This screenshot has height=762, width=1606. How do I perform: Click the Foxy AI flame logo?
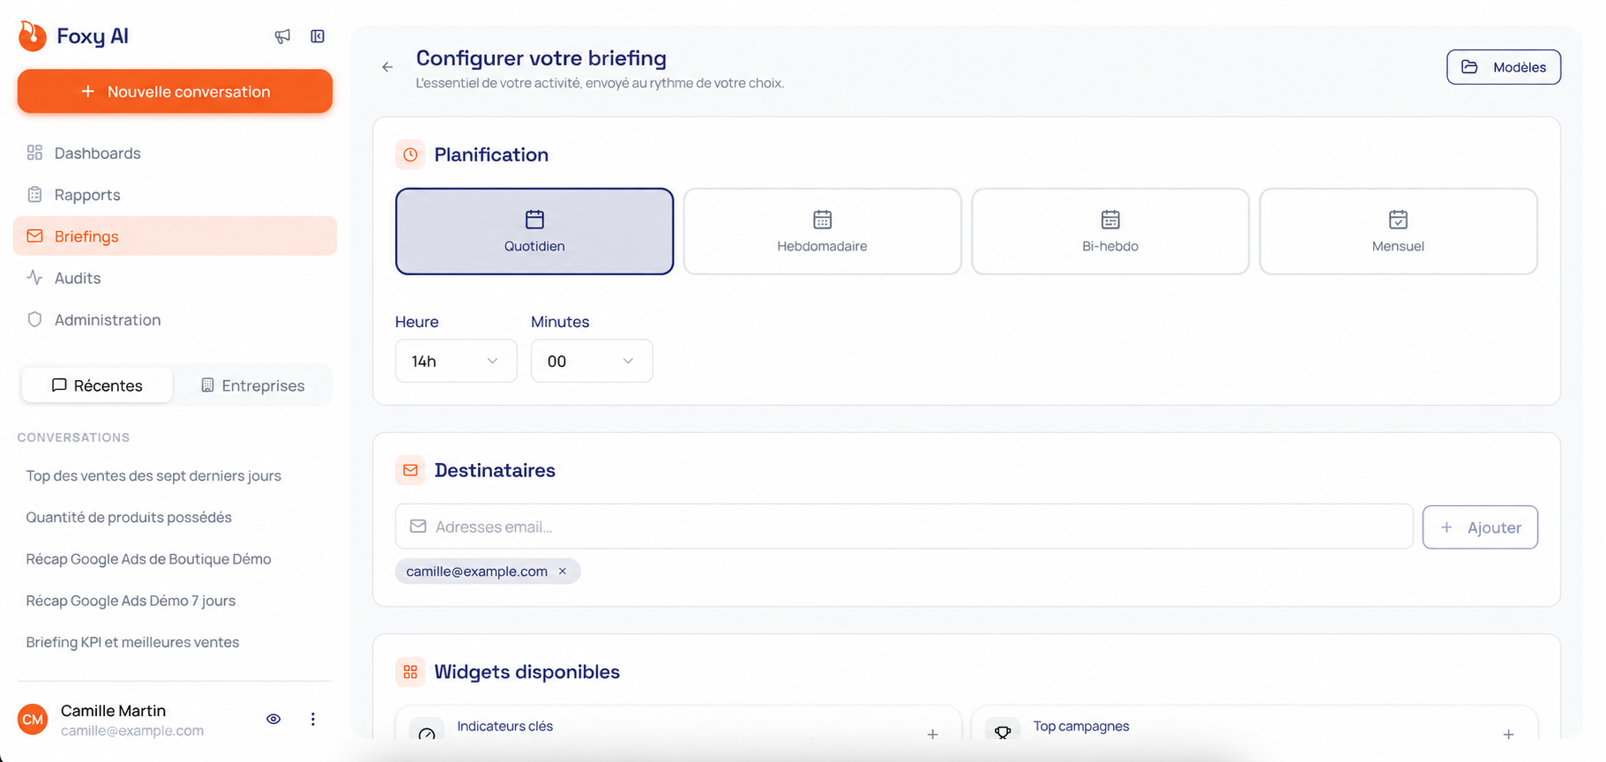coord(33,36)
